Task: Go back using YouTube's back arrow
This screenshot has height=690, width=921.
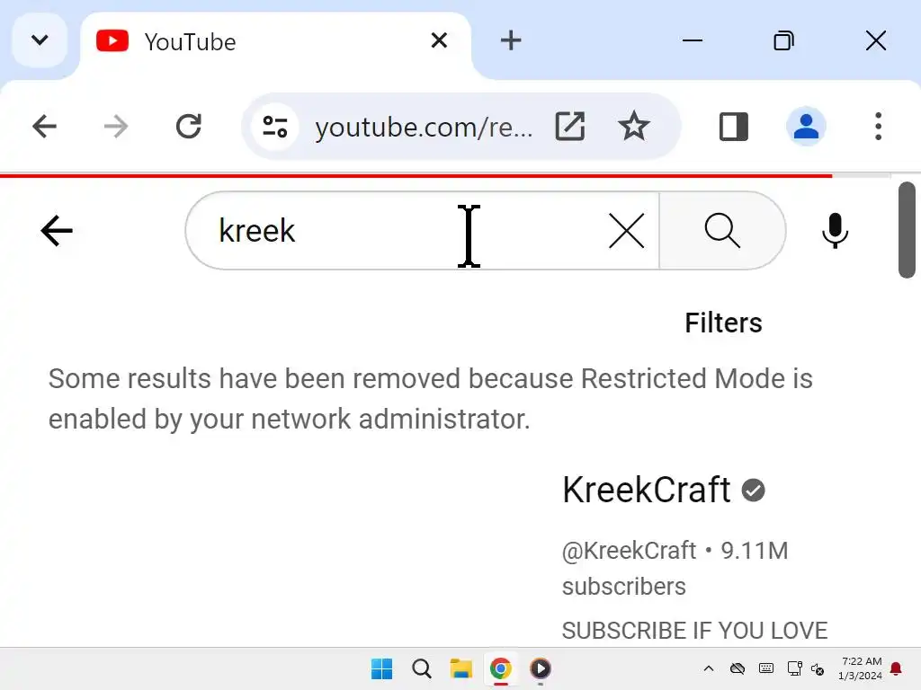Action: click(57, 231)
